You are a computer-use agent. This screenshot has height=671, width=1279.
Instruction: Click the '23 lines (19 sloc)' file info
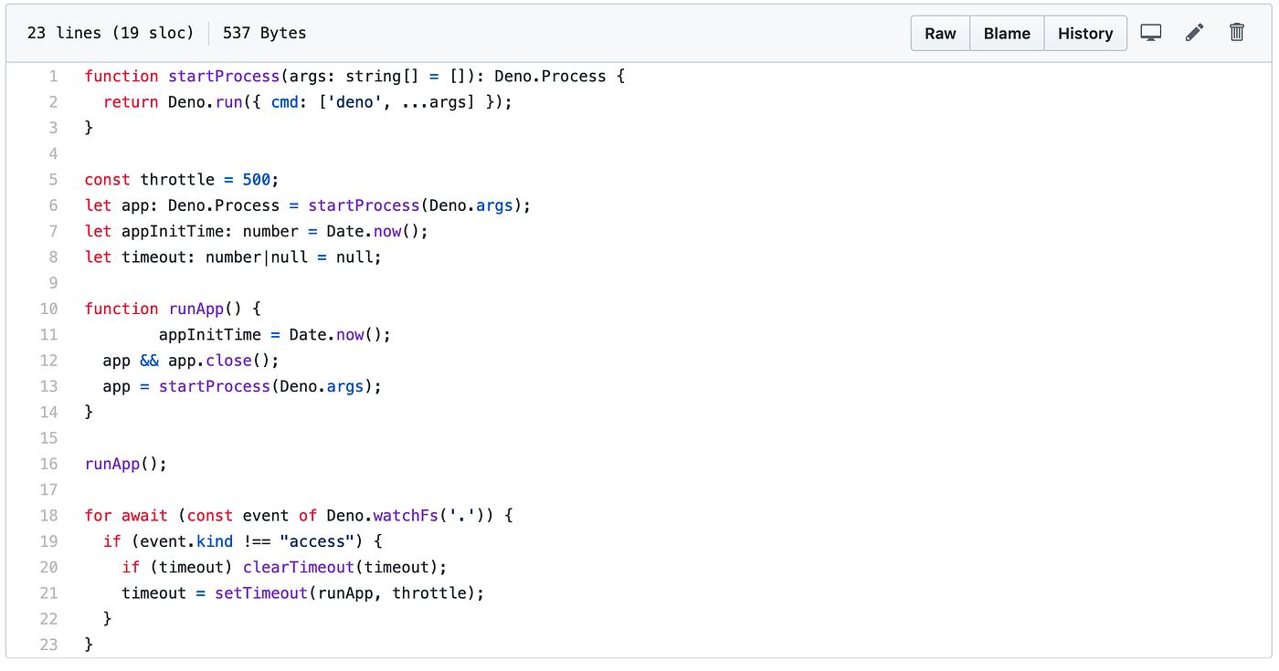point(111,33)
